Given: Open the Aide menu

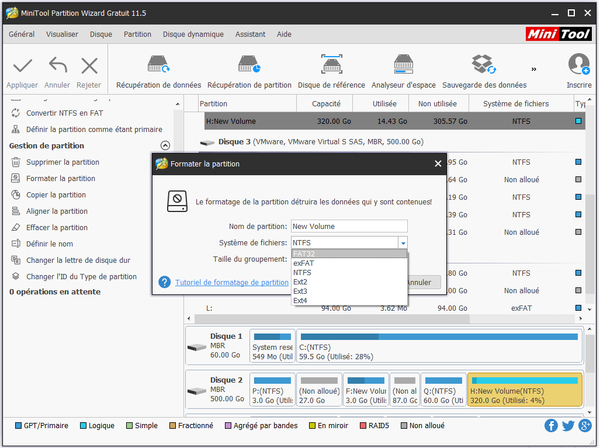Looking at the screenshot, I should [285, 34].
